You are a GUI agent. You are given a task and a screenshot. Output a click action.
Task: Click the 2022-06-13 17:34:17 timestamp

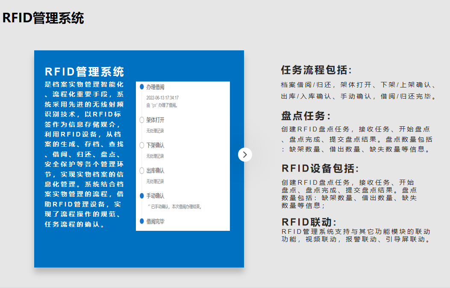[x=162, y=98]
